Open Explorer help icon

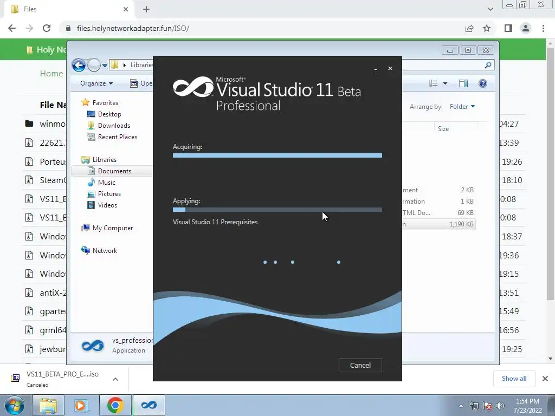[483, 83]
